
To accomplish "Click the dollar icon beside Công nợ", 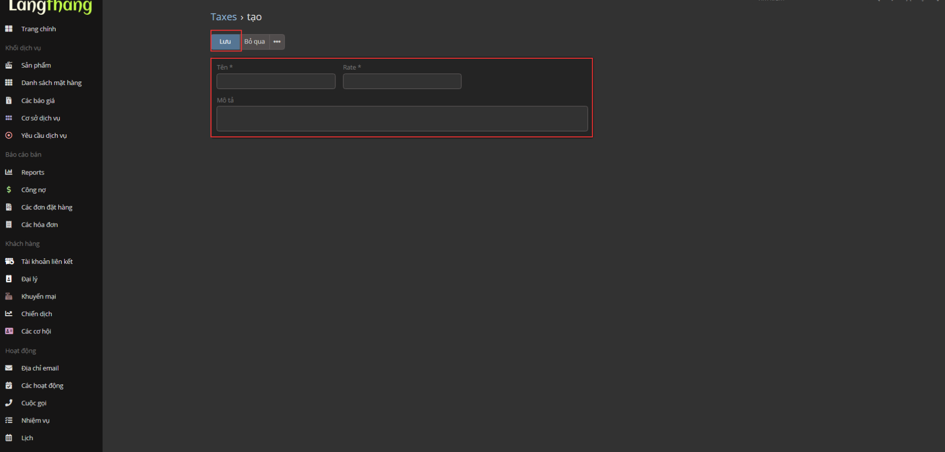I will click(8, 189).
